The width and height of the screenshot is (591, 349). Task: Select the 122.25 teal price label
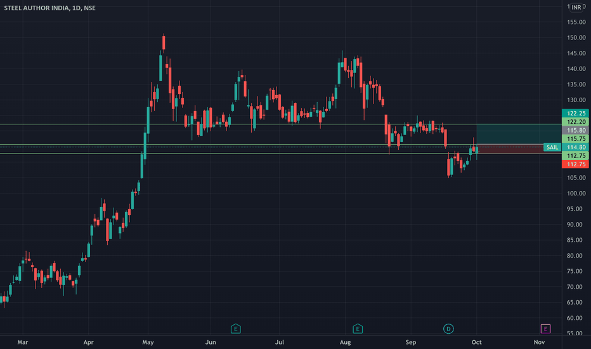pyautogui.click(x=575, y=113)
